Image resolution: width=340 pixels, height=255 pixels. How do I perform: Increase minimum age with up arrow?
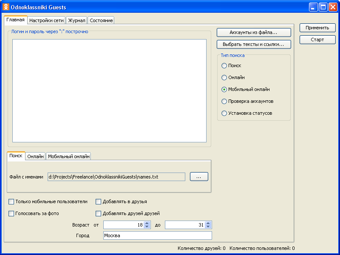click(147, 223)
